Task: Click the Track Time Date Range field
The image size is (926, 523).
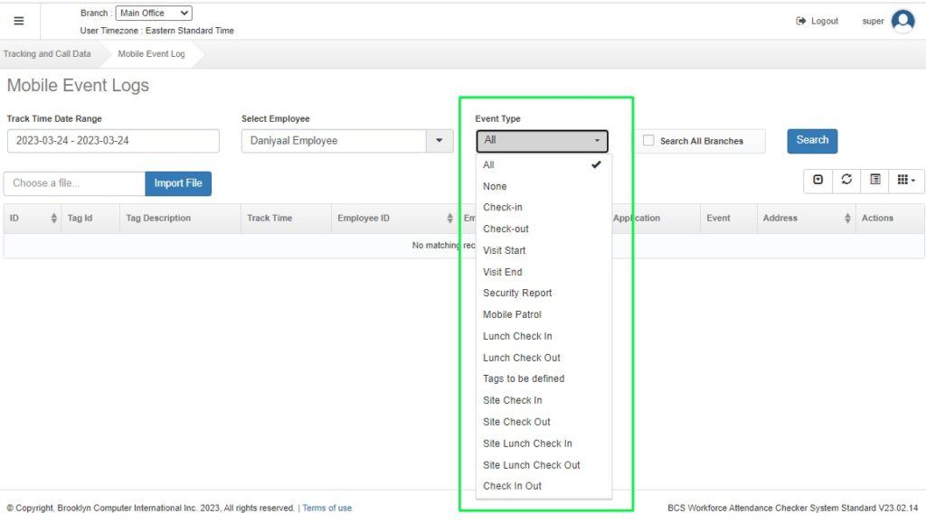Action: tap(113, 141)
